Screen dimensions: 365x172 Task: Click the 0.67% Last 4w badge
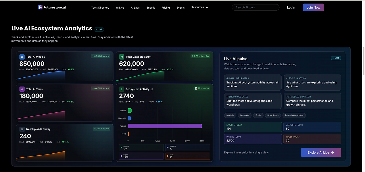101,88
